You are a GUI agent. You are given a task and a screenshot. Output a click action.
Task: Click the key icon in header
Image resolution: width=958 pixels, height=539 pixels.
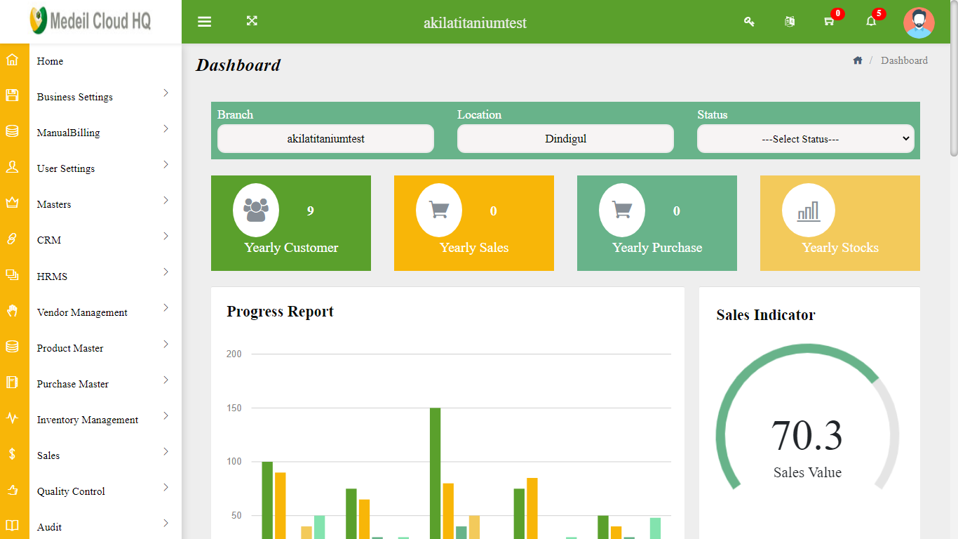(749, 22)
